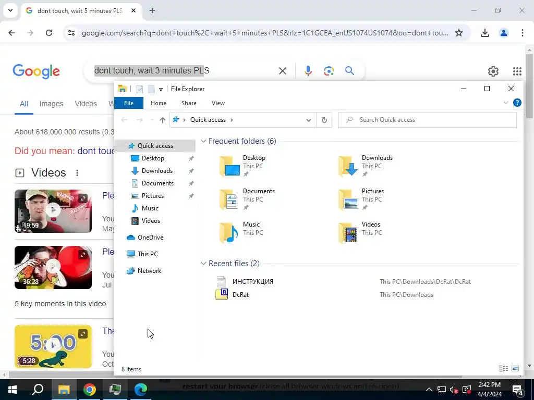The width and height of the screenshot is (534, 400).
Task: Click the Google search magnifier button
Action: (x=349, y=71)
